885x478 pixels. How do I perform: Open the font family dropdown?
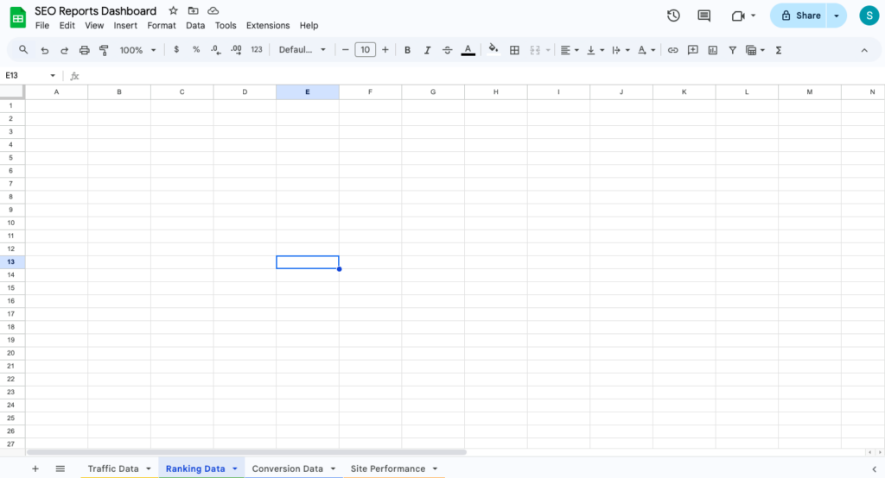coord(302,49)
